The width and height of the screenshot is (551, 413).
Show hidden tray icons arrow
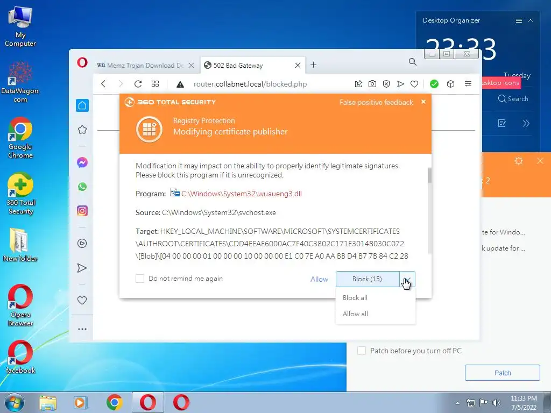(457, 403)
